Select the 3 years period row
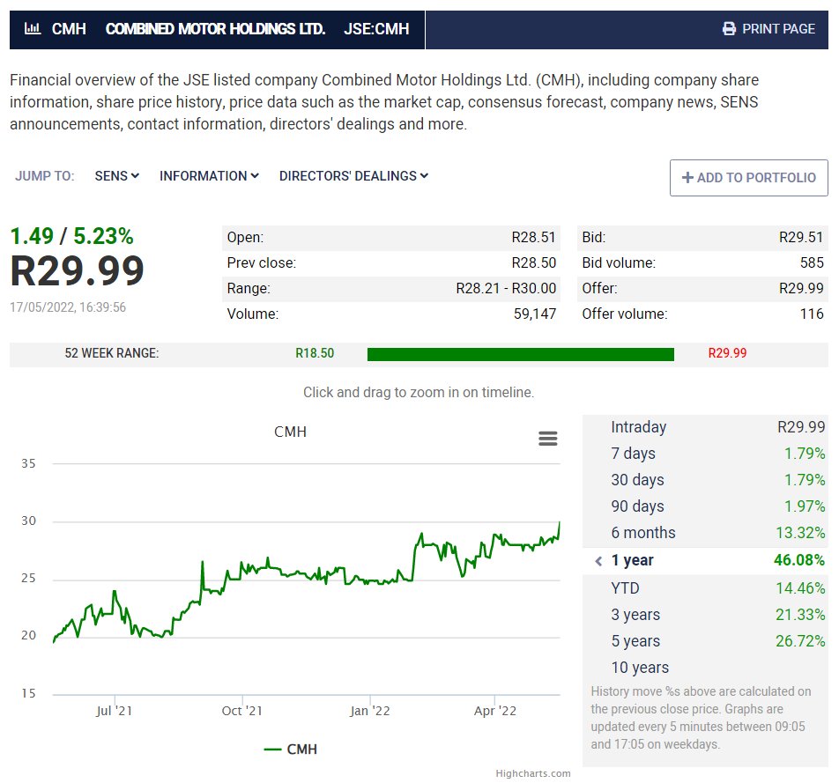Viewport: 839px width, 783px height. coord(705,615)
